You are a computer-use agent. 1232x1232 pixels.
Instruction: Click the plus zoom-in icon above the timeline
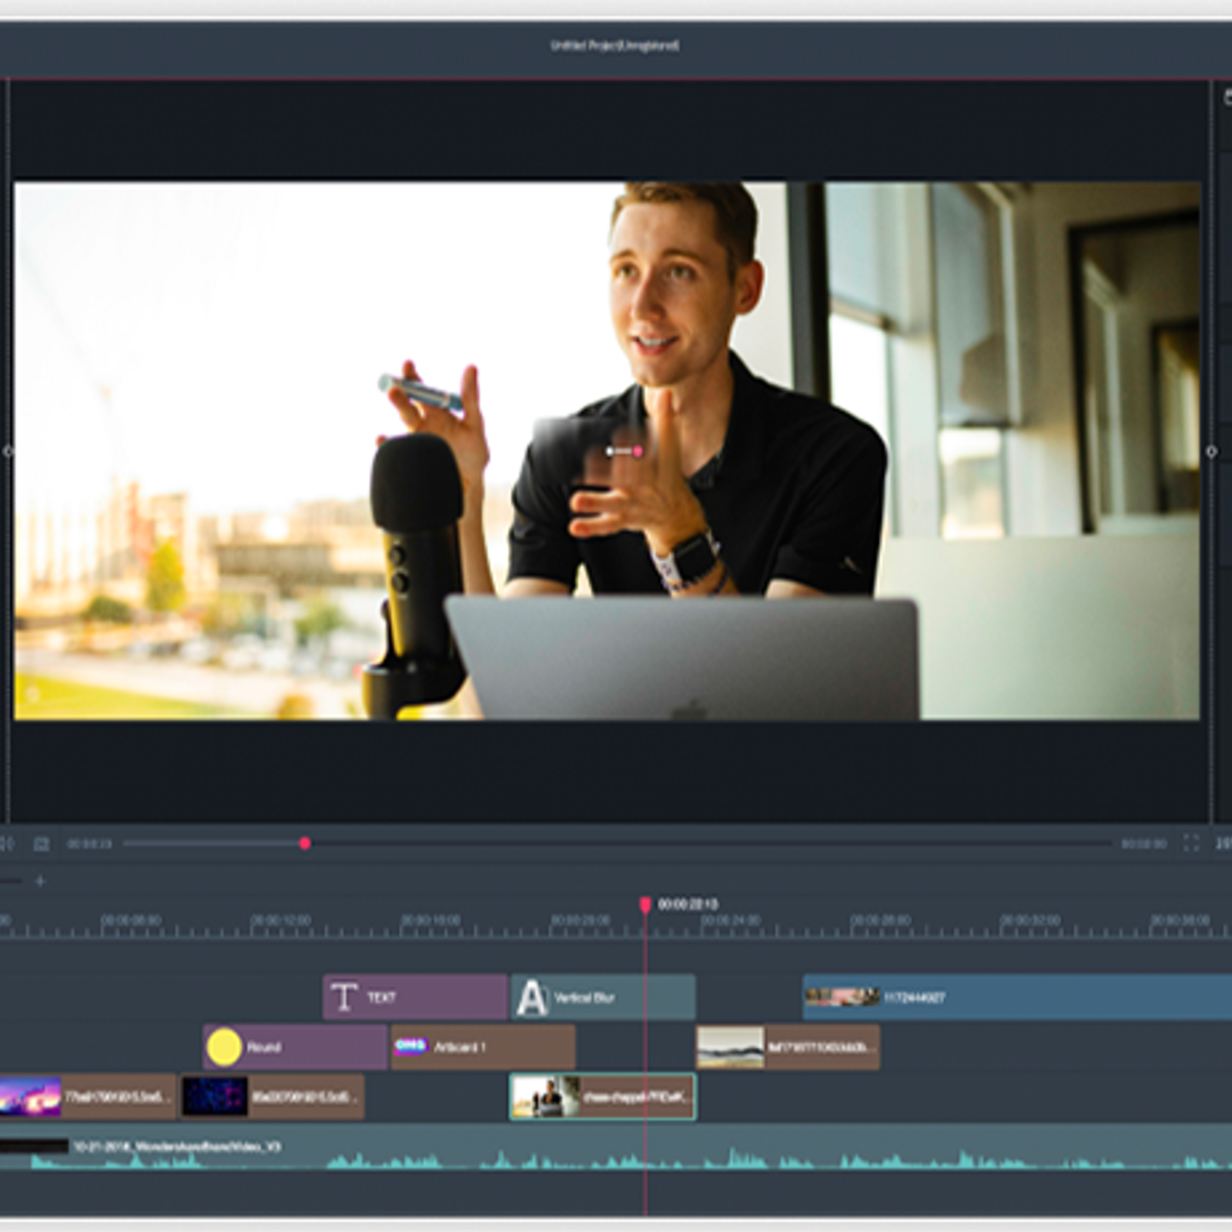(x=40, y=881)
